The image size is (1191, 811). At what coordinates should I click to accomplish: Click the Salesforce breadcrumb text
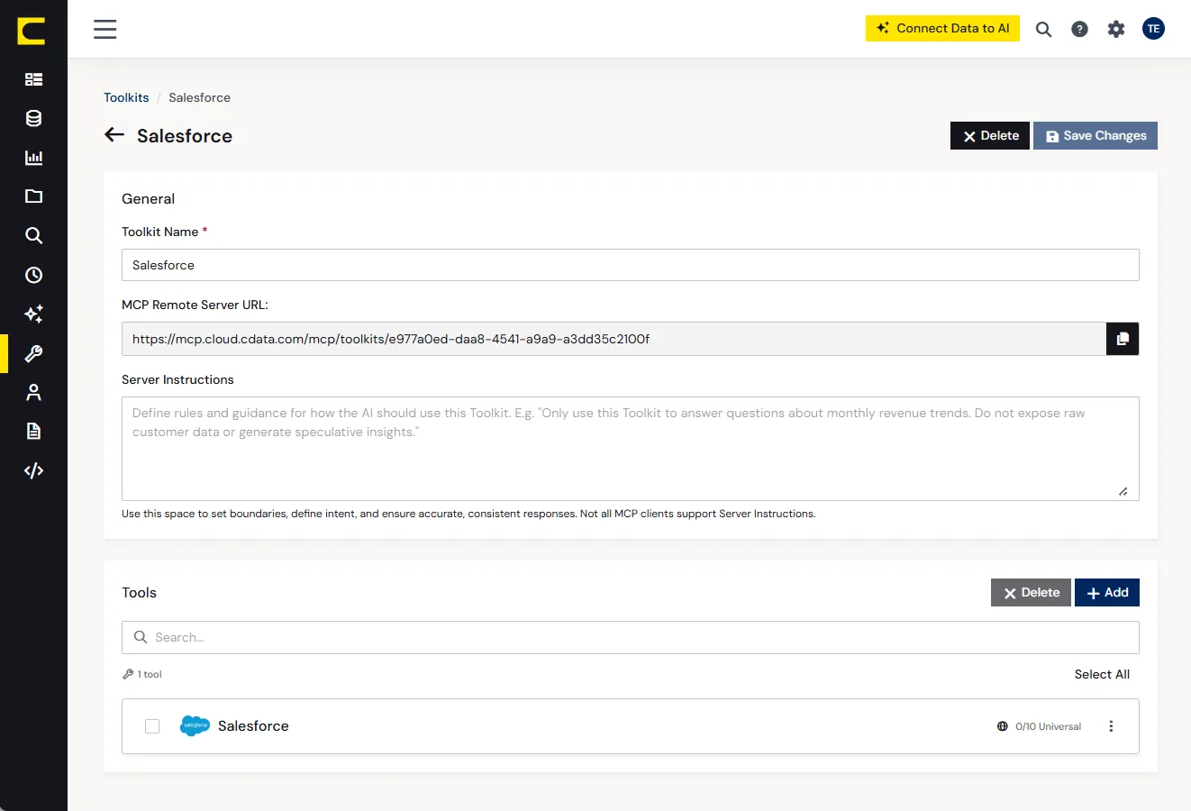pos(199,97)
